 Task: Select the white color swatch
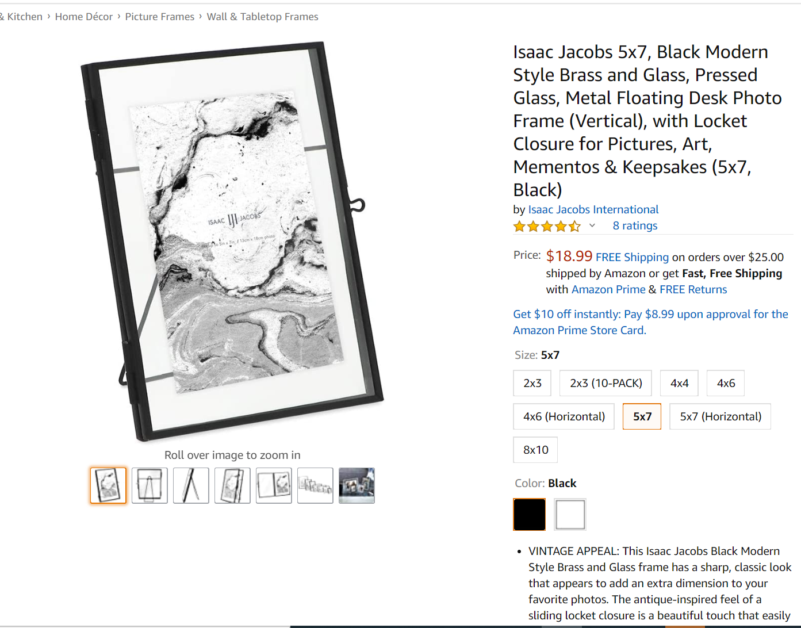click(570, 514)
